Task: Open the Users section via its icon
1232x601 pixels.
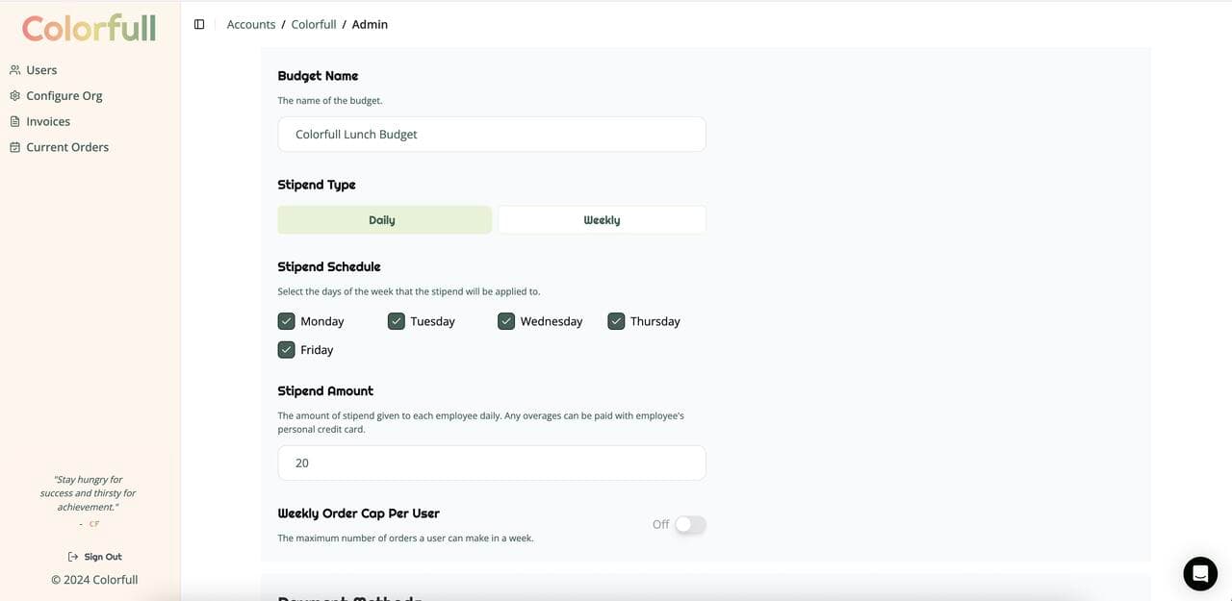Action: (x=13, y=69)
